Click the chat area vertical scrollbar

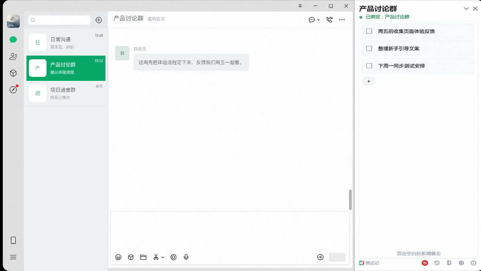(x=350, y=200)
